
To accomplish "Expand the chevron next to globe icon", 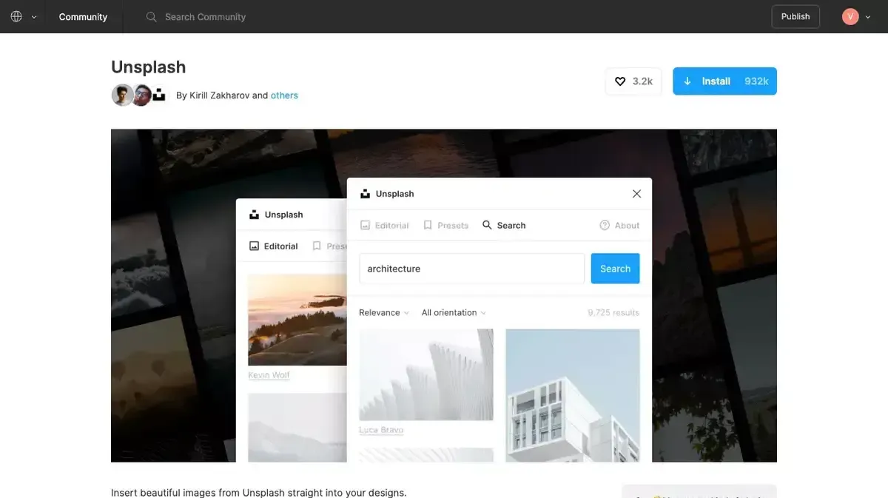I will (x=34, y=17).
